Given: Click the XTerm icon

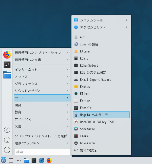Looking at the screenshot, I should (76, 136).
